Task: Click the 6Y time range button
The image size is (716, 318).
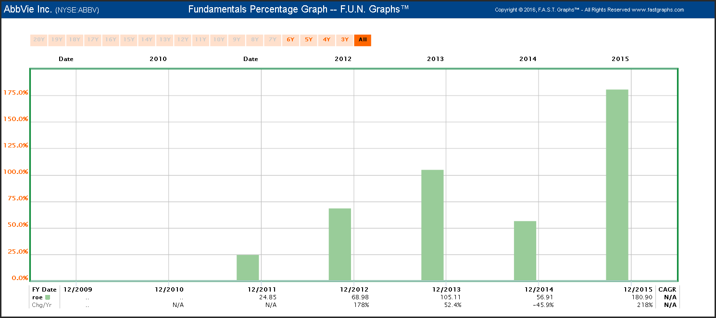Action: point(290,40)
